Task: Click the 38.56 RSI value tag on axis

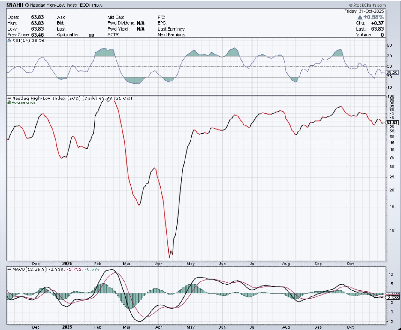Action: (x=392, y=72)
